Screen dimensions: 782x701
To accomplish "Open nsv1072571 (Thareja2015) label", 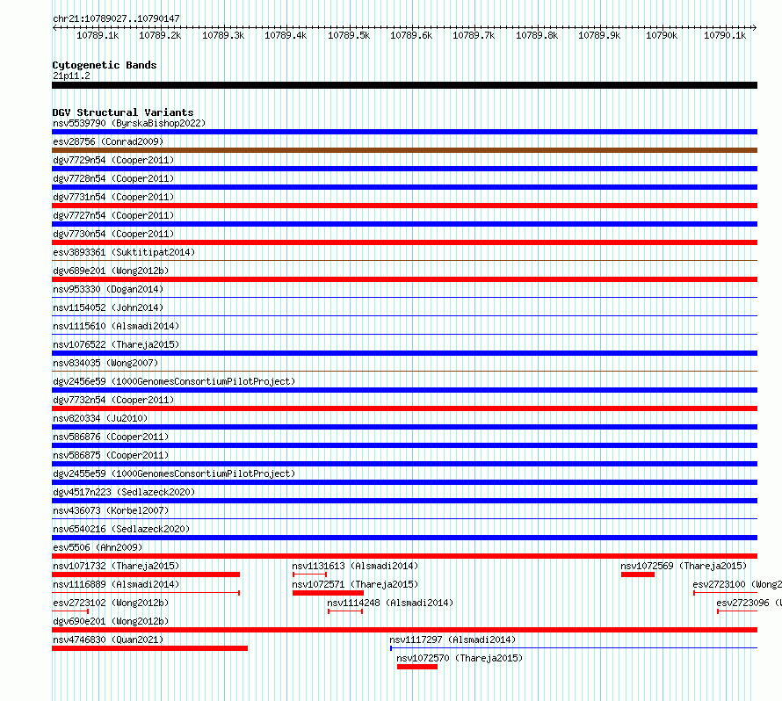I will pyautogui.click(x=355, y=584).
